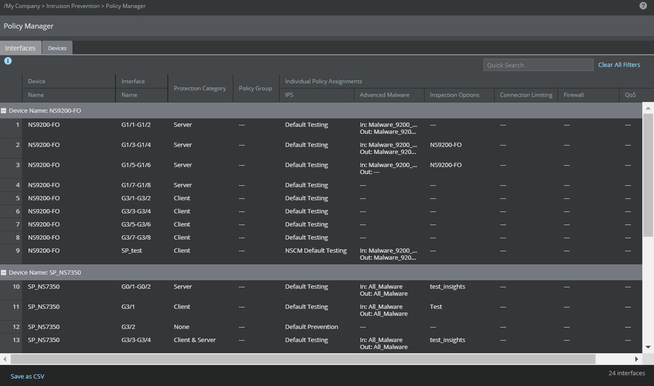This screenshot has width=654, height=386.
Task: Click Client & Server protection category cell
Action: (x=194, y=340)
